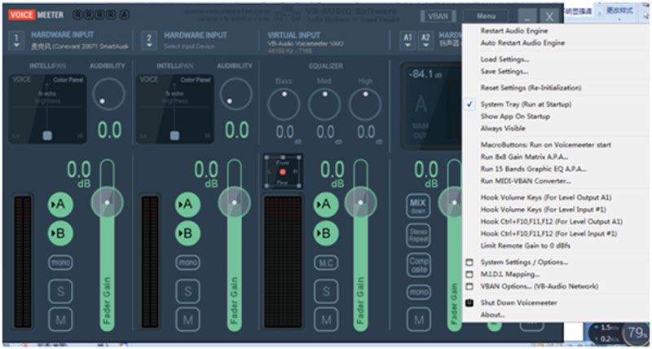
Task: Toggle B bus routing on Hardware Input 2
Action: [188, 233]
